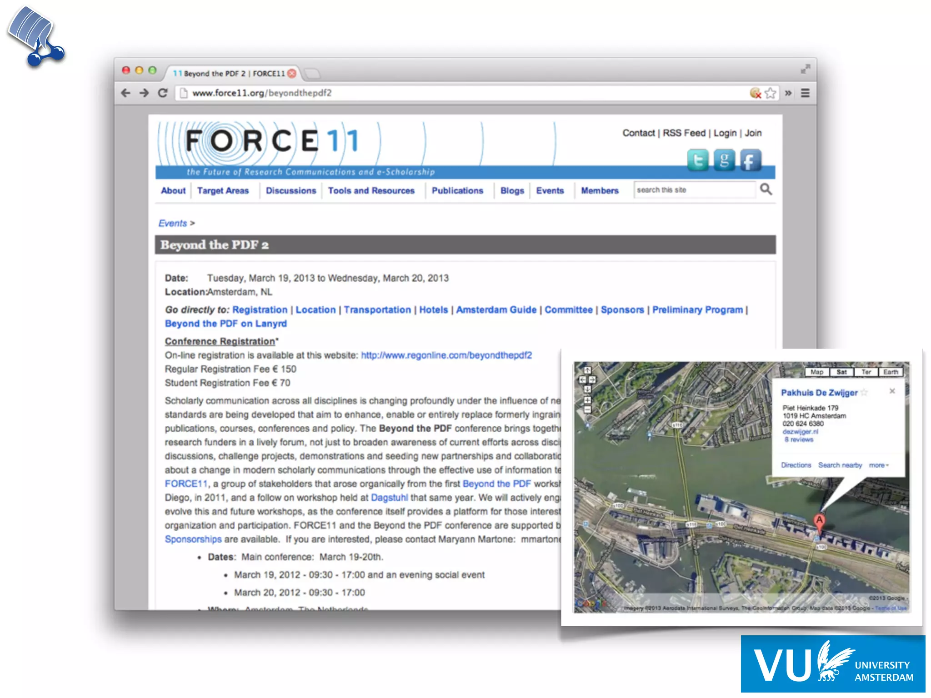The height and width of the screenshot is (698, 931).
Task: Pan the map up with the arrow control
Action: [x=587, y=370]
